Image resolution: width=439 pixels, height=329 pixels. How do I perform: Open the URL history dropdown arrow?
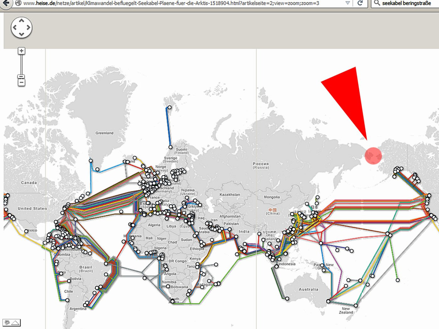(347, 3)
